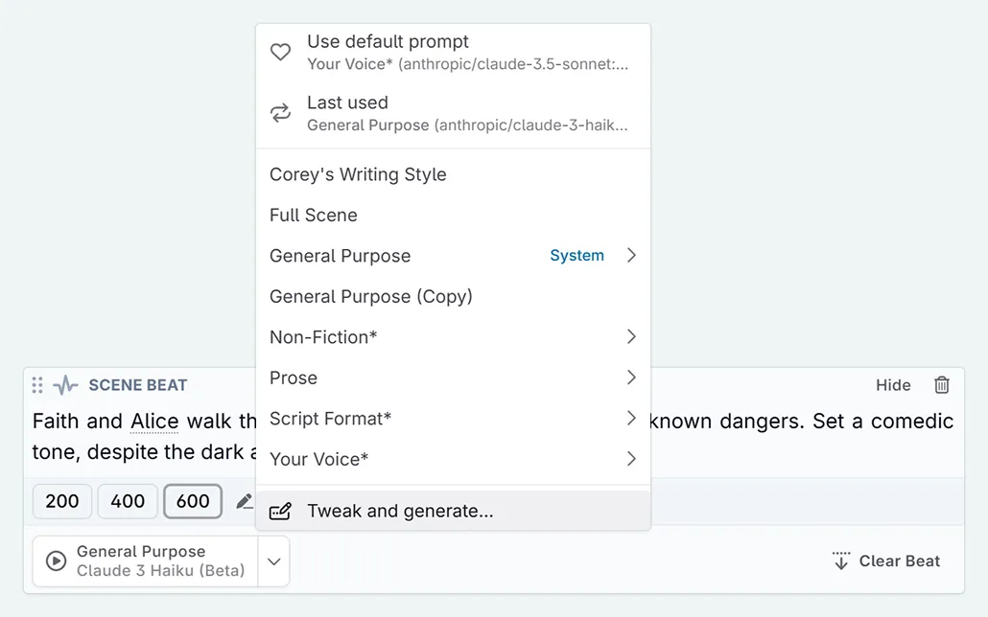988x617 pixels.
Task: Expand the Prose prompt submenu
Action: (x=293, y=377)
